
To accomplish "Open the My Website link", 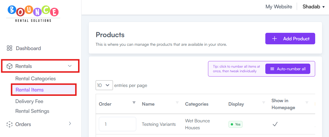I will click(279, 7).
